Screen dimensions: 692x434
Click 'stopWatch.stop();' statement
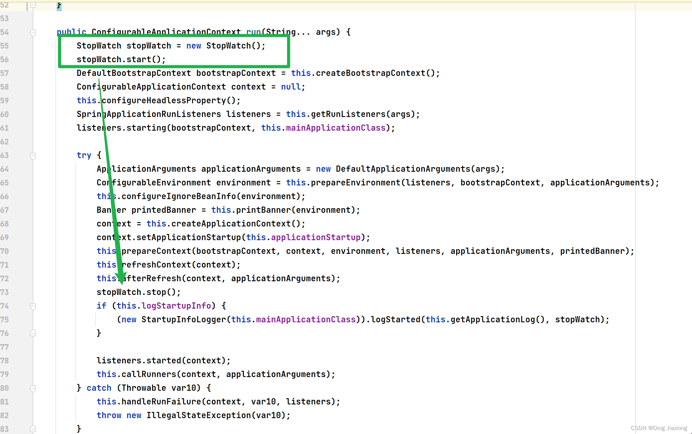139,292
